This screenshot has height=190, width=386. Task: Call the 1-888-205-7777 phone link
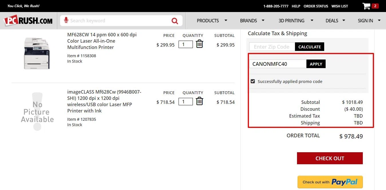[276, 6]
